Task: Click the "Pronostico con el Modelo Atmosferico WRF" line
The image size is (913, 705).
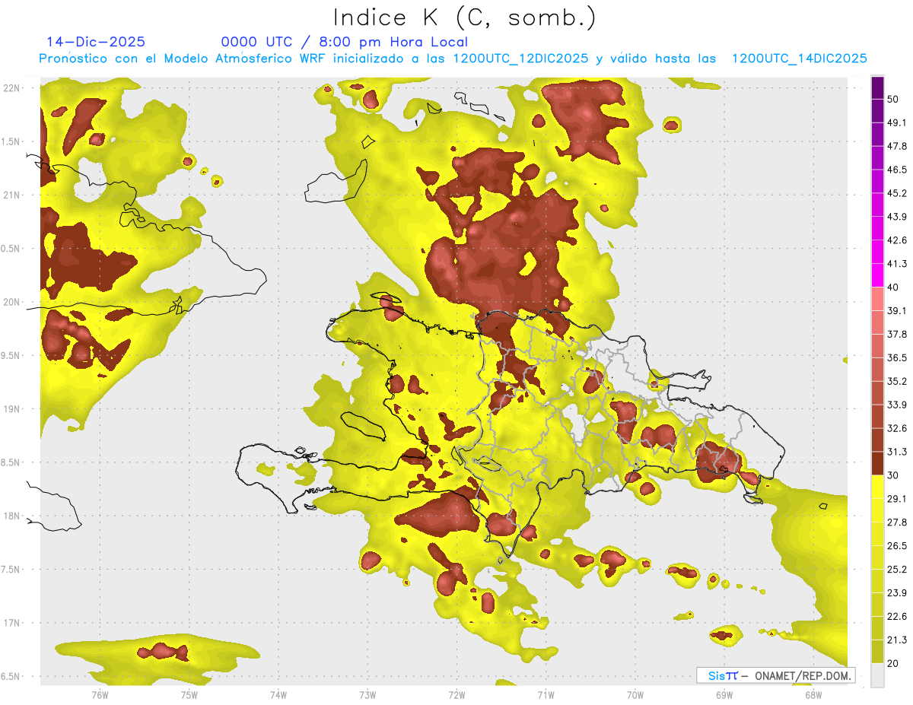Action: 453,59
